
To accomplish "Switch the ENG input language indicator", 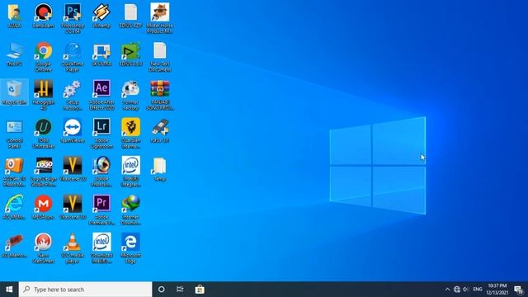I will coord(478,290).
